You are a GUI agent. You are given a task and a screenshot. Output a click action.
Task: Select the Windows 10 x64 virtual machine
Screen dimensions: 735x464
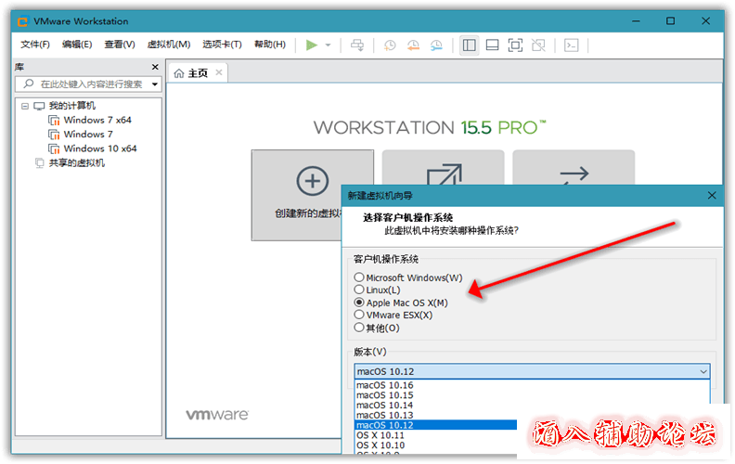point(100,148)
